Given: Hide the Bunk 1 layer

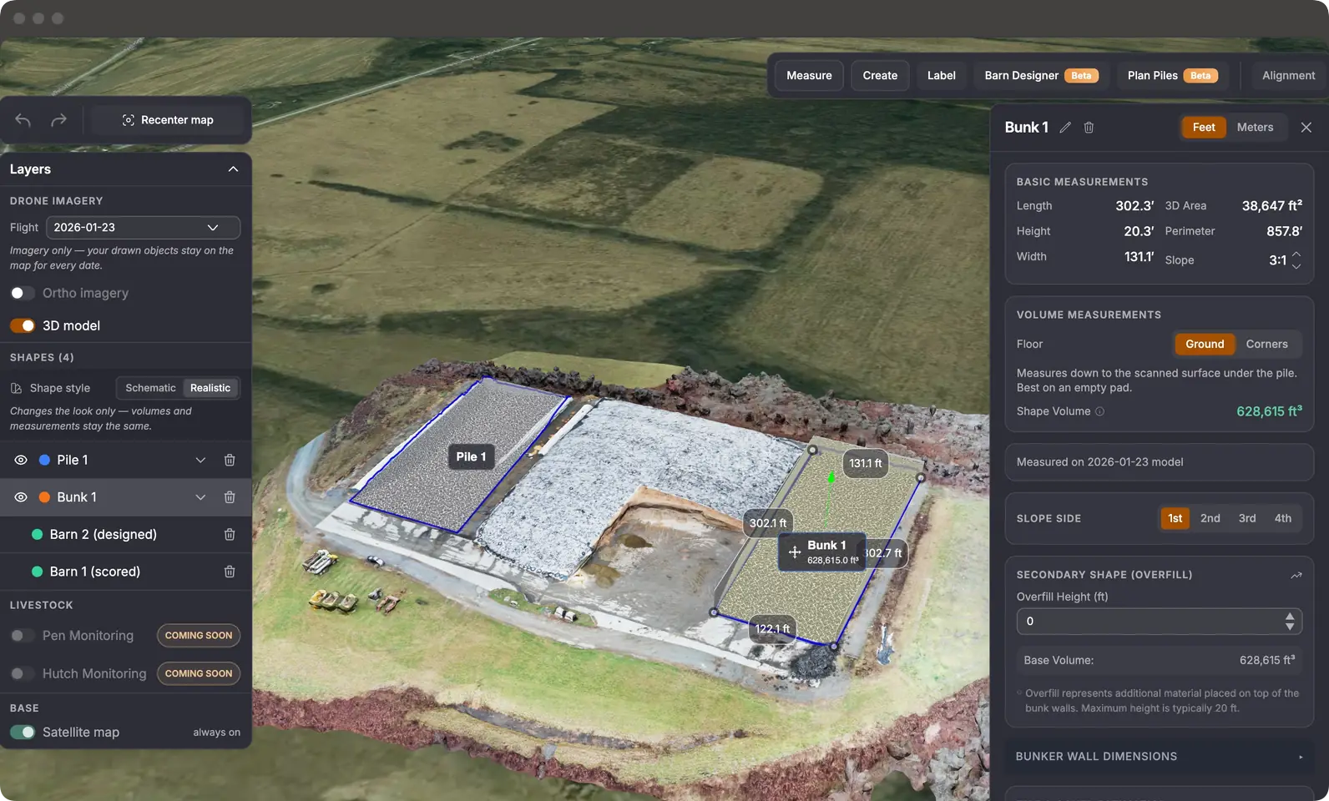Looking at the screenshot, I should coord(21,497).
